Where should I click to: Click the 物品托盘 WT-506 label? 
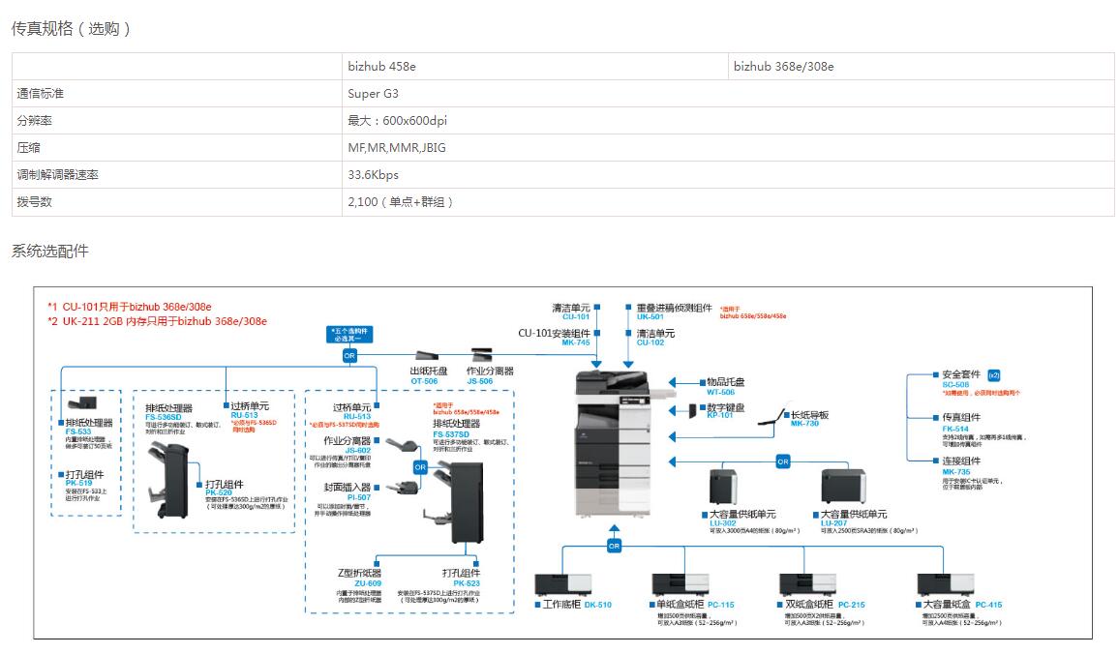click(x=726, y=387)
